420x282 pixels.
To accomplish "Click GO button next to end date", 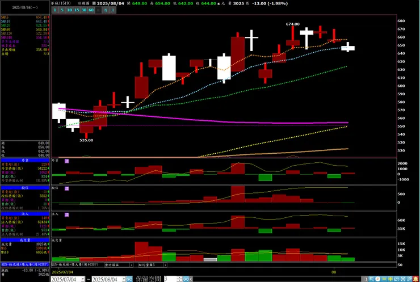I will (x=129, y=279).
